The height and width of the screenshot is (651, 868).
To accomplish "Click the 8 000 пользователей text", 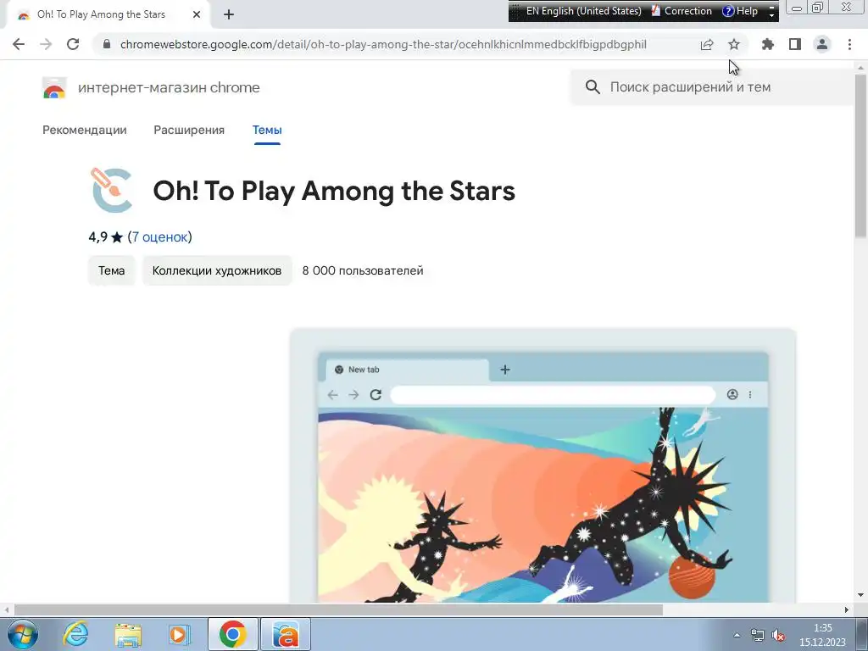I will [363, 270].
